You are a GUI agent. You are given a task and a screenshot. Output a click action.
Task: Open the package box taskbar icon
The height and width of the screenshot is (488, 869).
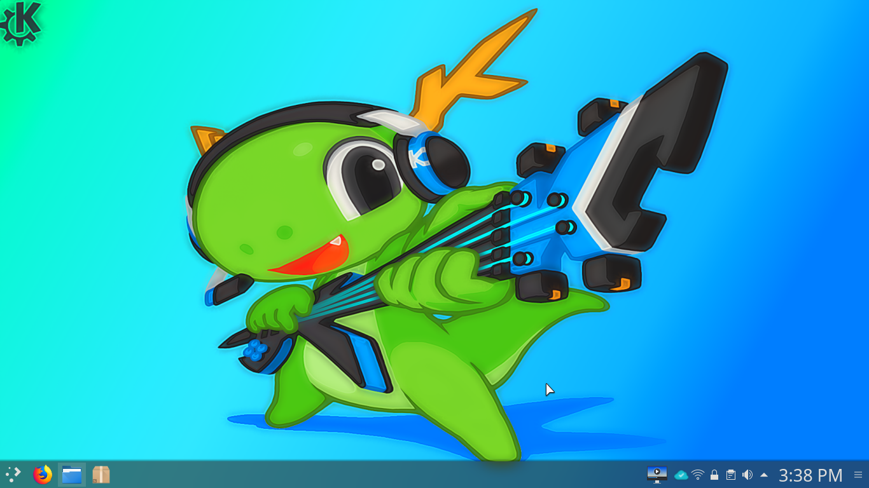click(x=101, y=475)
